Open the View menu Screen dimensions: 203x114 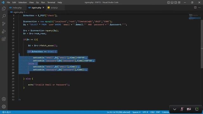pos(31,3)
